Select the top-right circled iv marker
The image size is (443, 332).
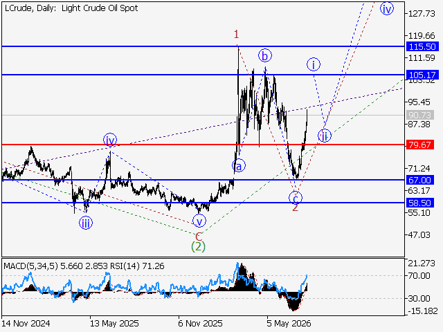point(387,8)
